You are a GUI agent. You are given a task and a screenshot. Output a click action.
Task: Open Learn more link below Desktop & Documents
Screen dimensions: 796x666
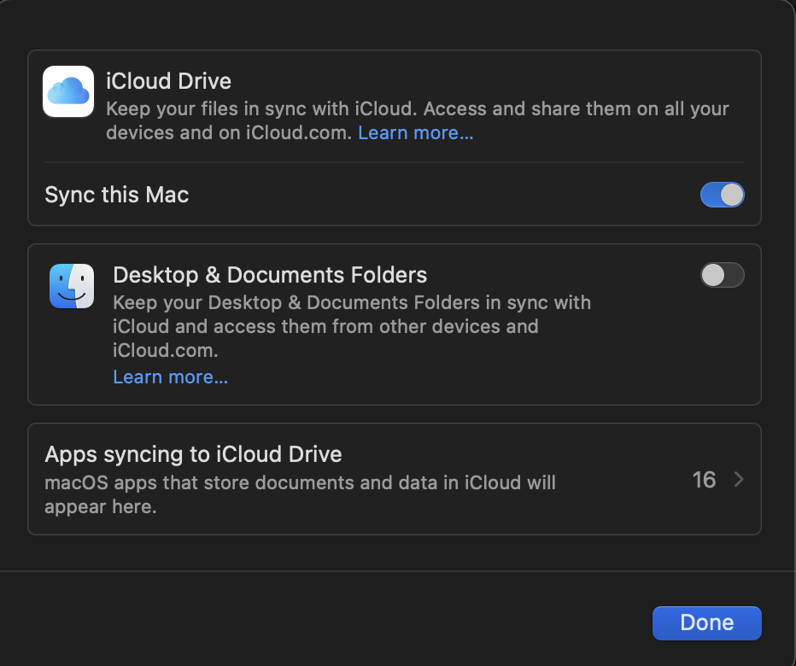[x=170, y=377]
